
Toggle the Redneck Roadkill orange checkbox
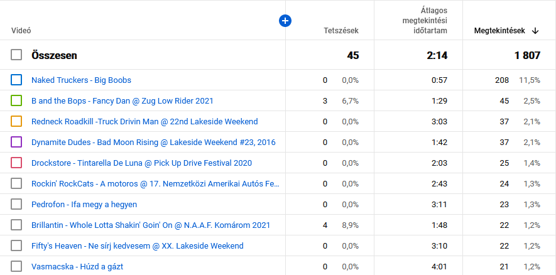(16, 121)
